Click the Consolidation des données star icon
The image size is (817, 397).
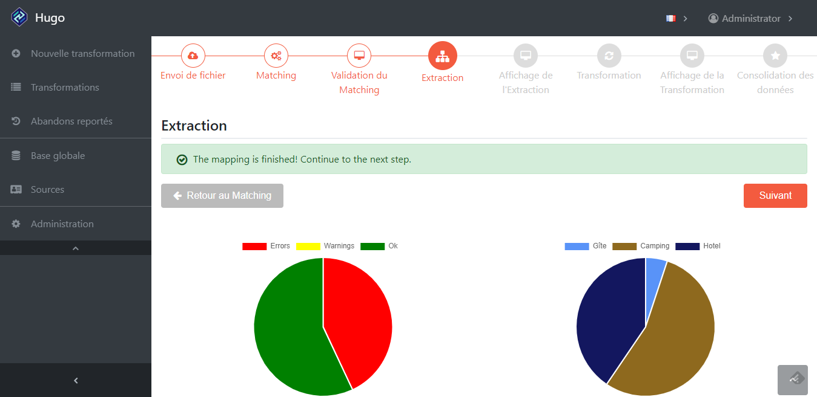coord(775,56)
